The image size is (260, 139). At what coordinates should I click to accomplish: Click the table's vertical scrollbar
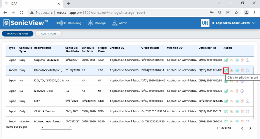253,93
